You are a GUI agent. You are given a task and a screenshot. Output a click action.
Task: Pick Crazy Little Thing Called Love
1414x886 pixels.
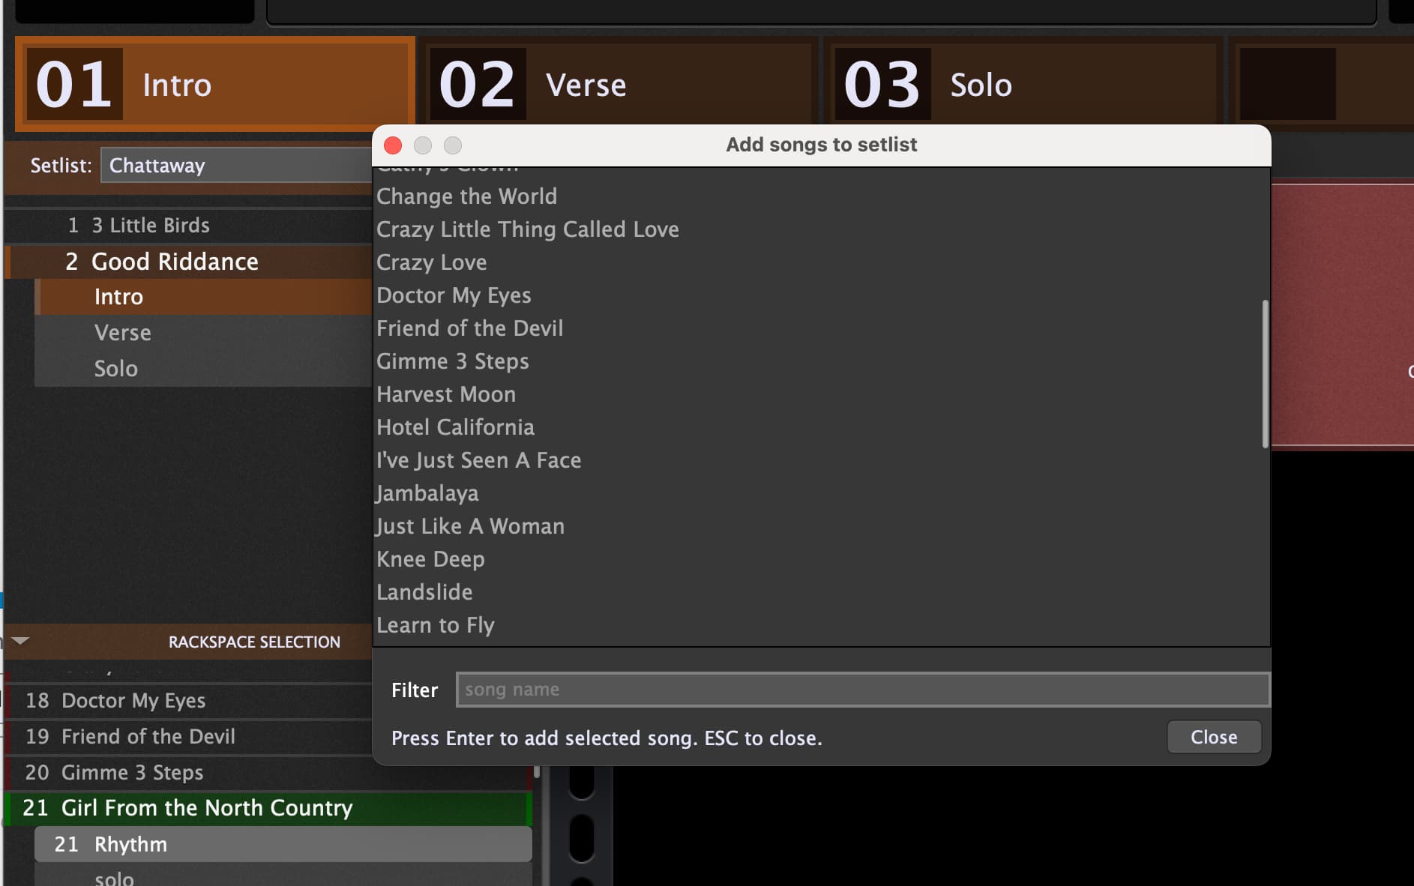527,229
